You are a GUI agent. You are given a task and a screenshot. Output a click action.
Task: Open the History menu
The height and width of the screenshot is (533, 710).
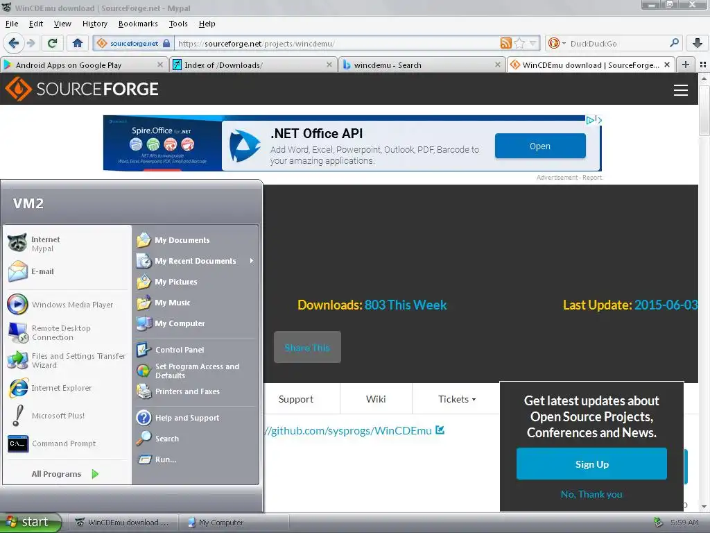pyautogui.click(x=94, y=24)
